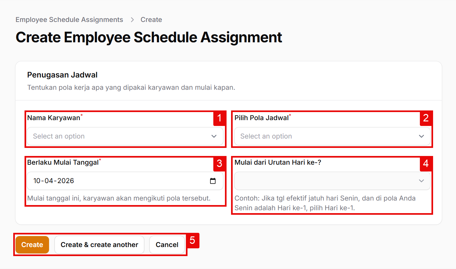The image size is (456, 269).
Task: Expand the Pilih Pola Jadwal dropdown
Action: [x=326, y=136]
